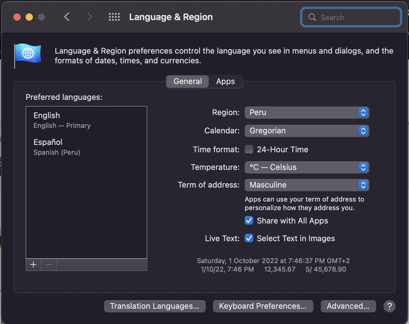Uncheck Share with All Apps
The width and height of the screenshot is (409, 324).
coord(249,220)
